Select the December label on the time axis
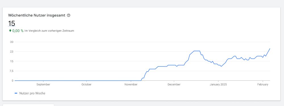The height and width of the screenshot is (106, 284). [x=174, y=84]
